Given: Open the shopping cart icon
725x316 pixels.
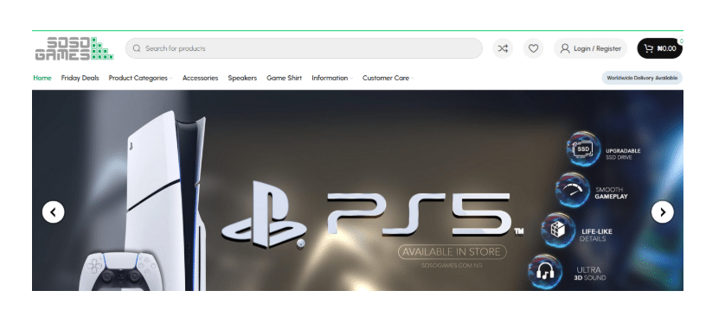Looking at the screenshot, I should tap(649, 48).
